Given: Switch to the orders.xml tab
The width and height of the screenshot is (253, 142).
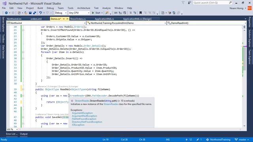Looking at the screenshot, I should click(x=36, y=19).
